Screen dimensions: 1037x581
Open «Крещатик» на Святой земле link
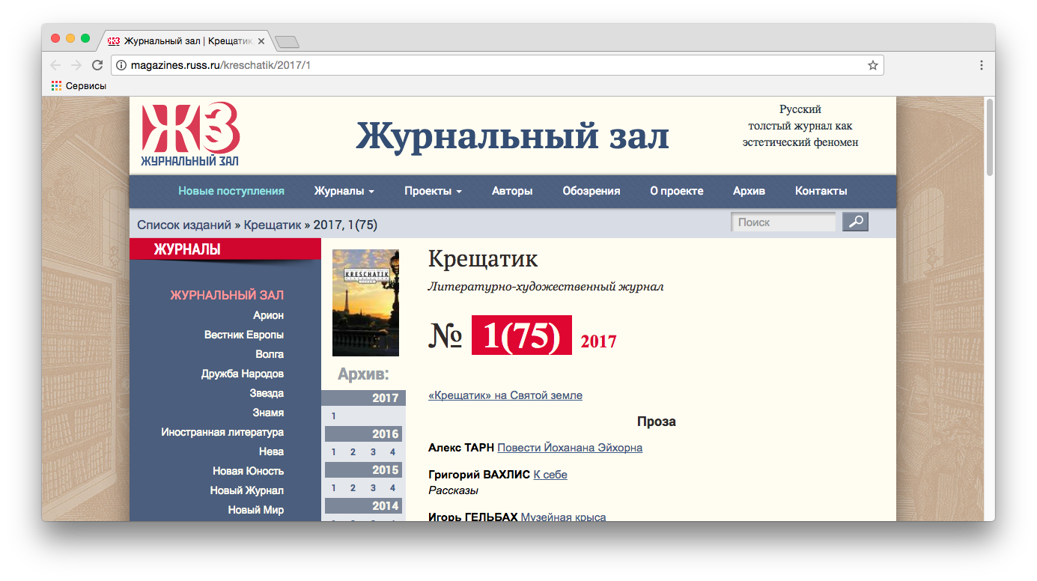pos(505,395)
